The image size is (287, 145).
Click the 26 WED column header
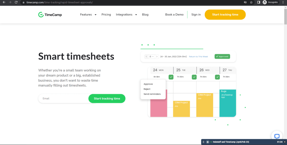coord(208,70)
